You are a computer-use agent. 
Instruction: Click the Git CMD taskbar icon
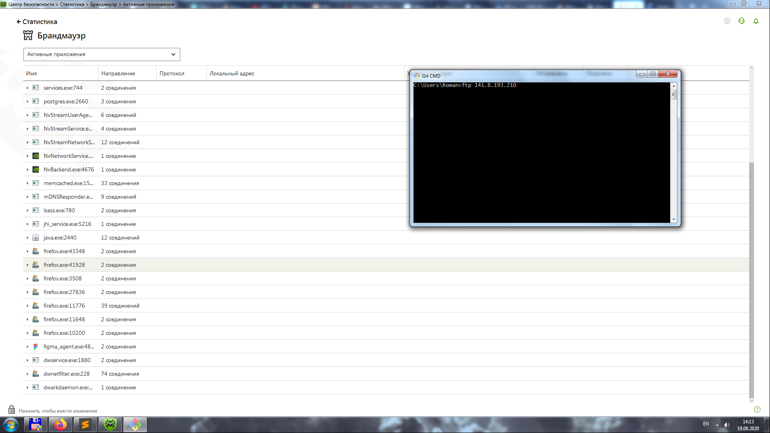(x=135, y=425)
